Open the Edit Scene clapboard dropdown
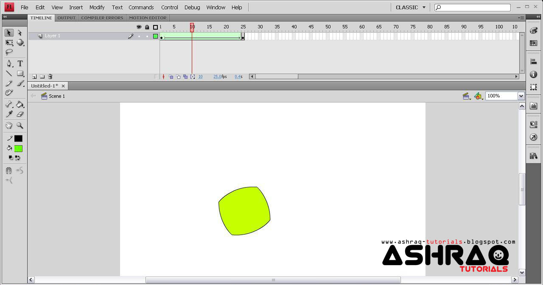The height and width of the screenshot is (285, 543). click(x=467, y=96)
